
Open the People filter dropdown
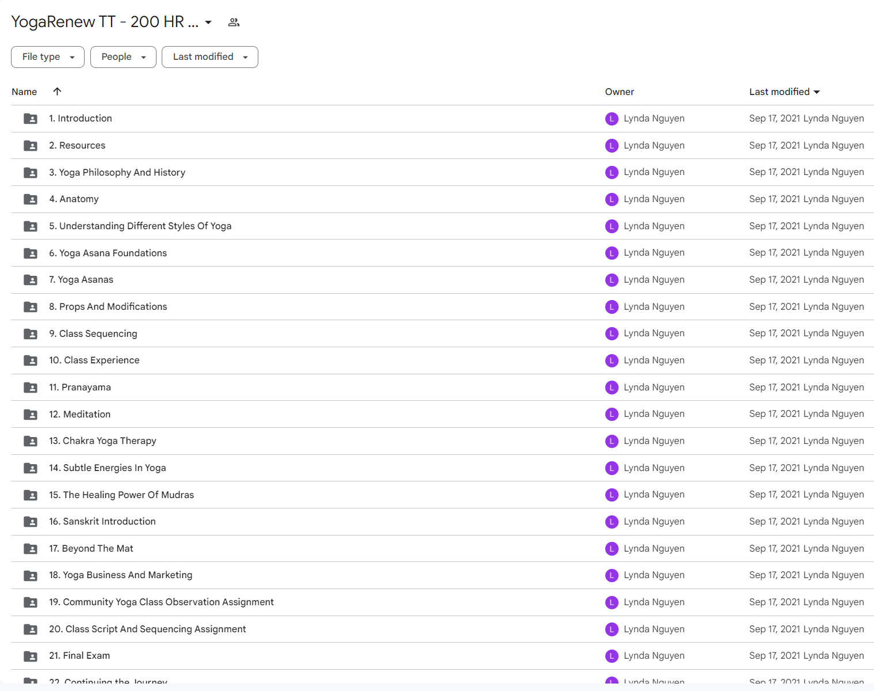123,57
